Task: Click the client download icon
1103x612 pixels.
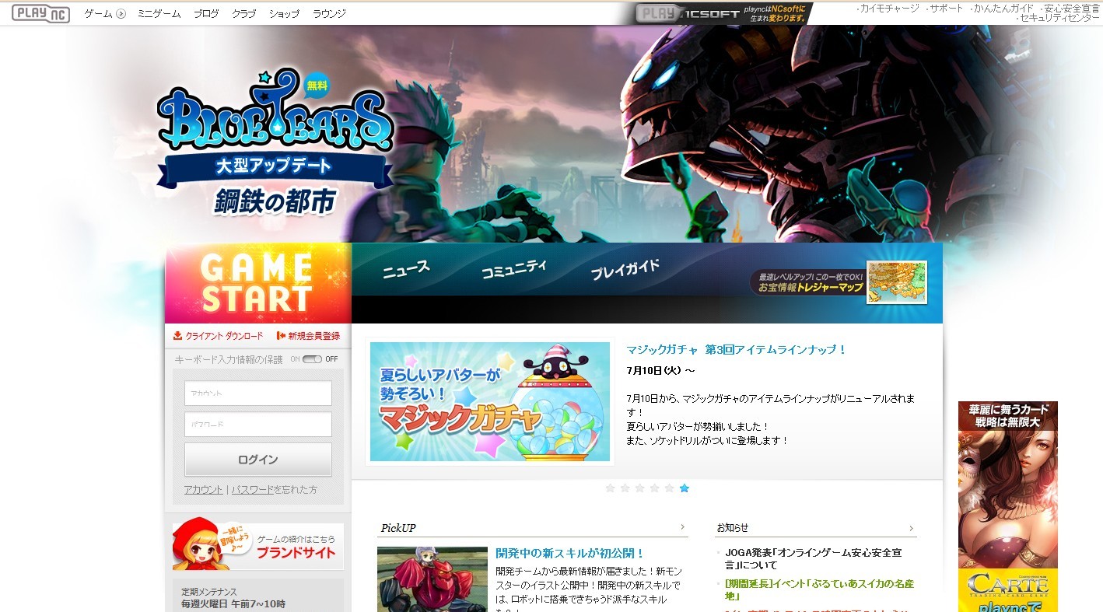Action: click(x=177, y=336)
